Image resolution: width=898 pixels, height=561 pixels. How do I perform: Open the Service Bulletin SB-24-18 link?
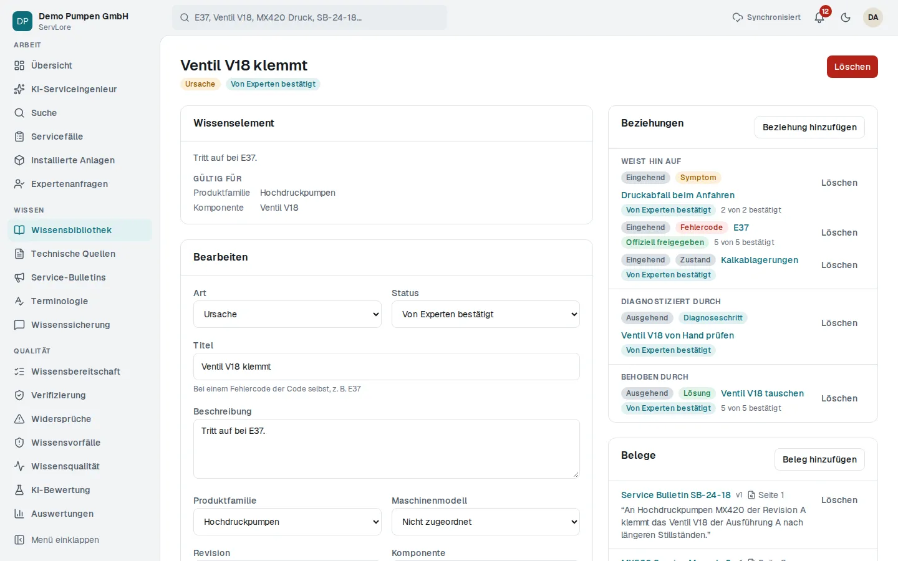[676, 495]
